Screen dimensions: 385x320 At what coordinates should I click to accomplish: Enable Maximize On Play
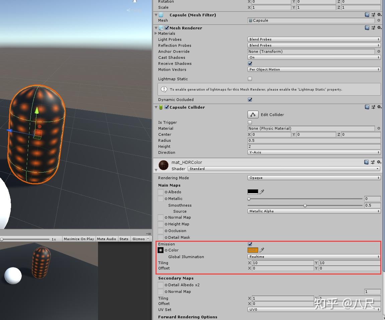[x=79, y=239]
